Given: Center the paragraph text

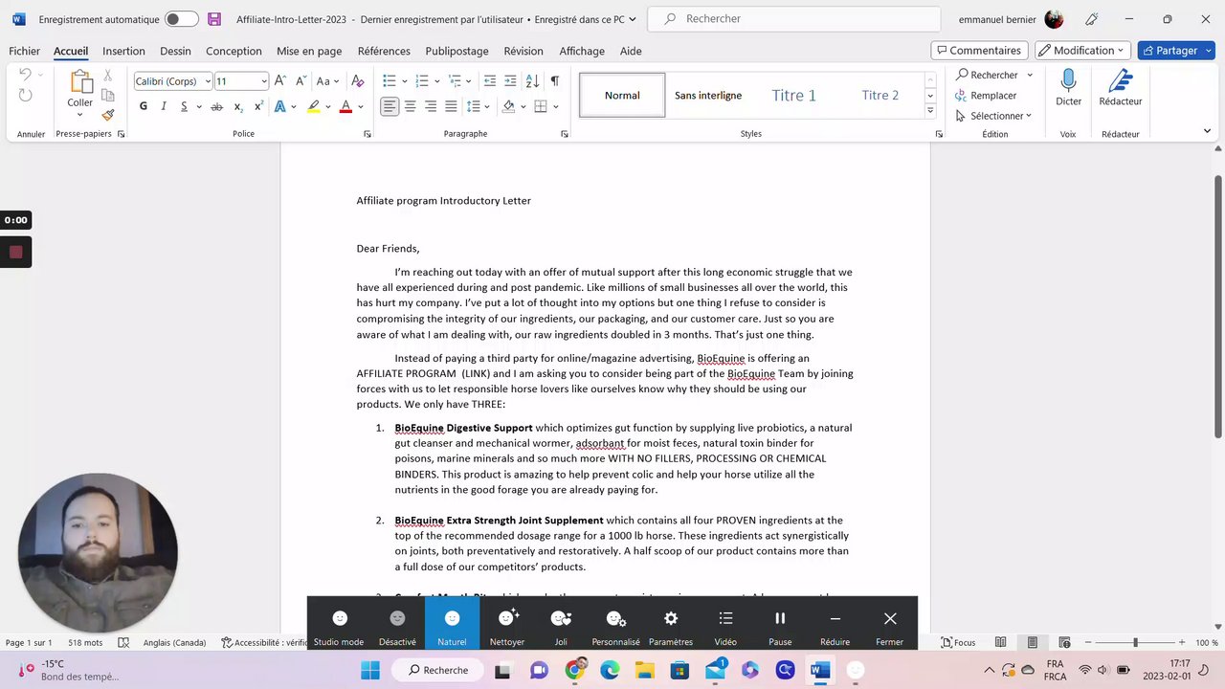Looking at the screenshot, I should coord(411,106).
